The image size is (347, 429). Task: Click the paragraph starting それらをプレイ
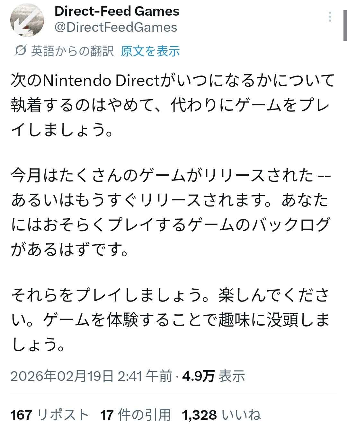pos(171,319)
